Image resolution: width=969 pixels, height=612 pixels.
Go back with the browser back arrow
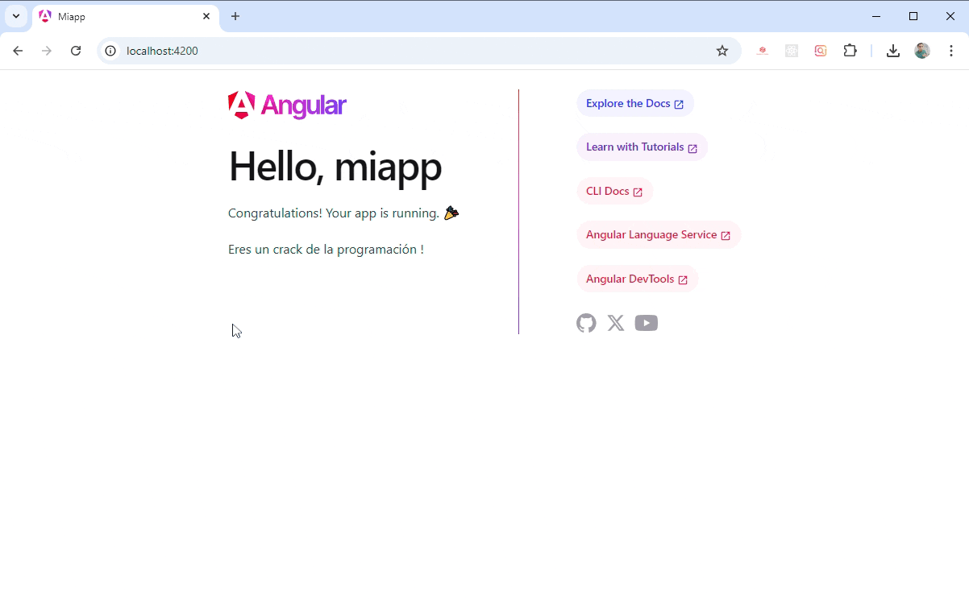[x=18, y=51]
